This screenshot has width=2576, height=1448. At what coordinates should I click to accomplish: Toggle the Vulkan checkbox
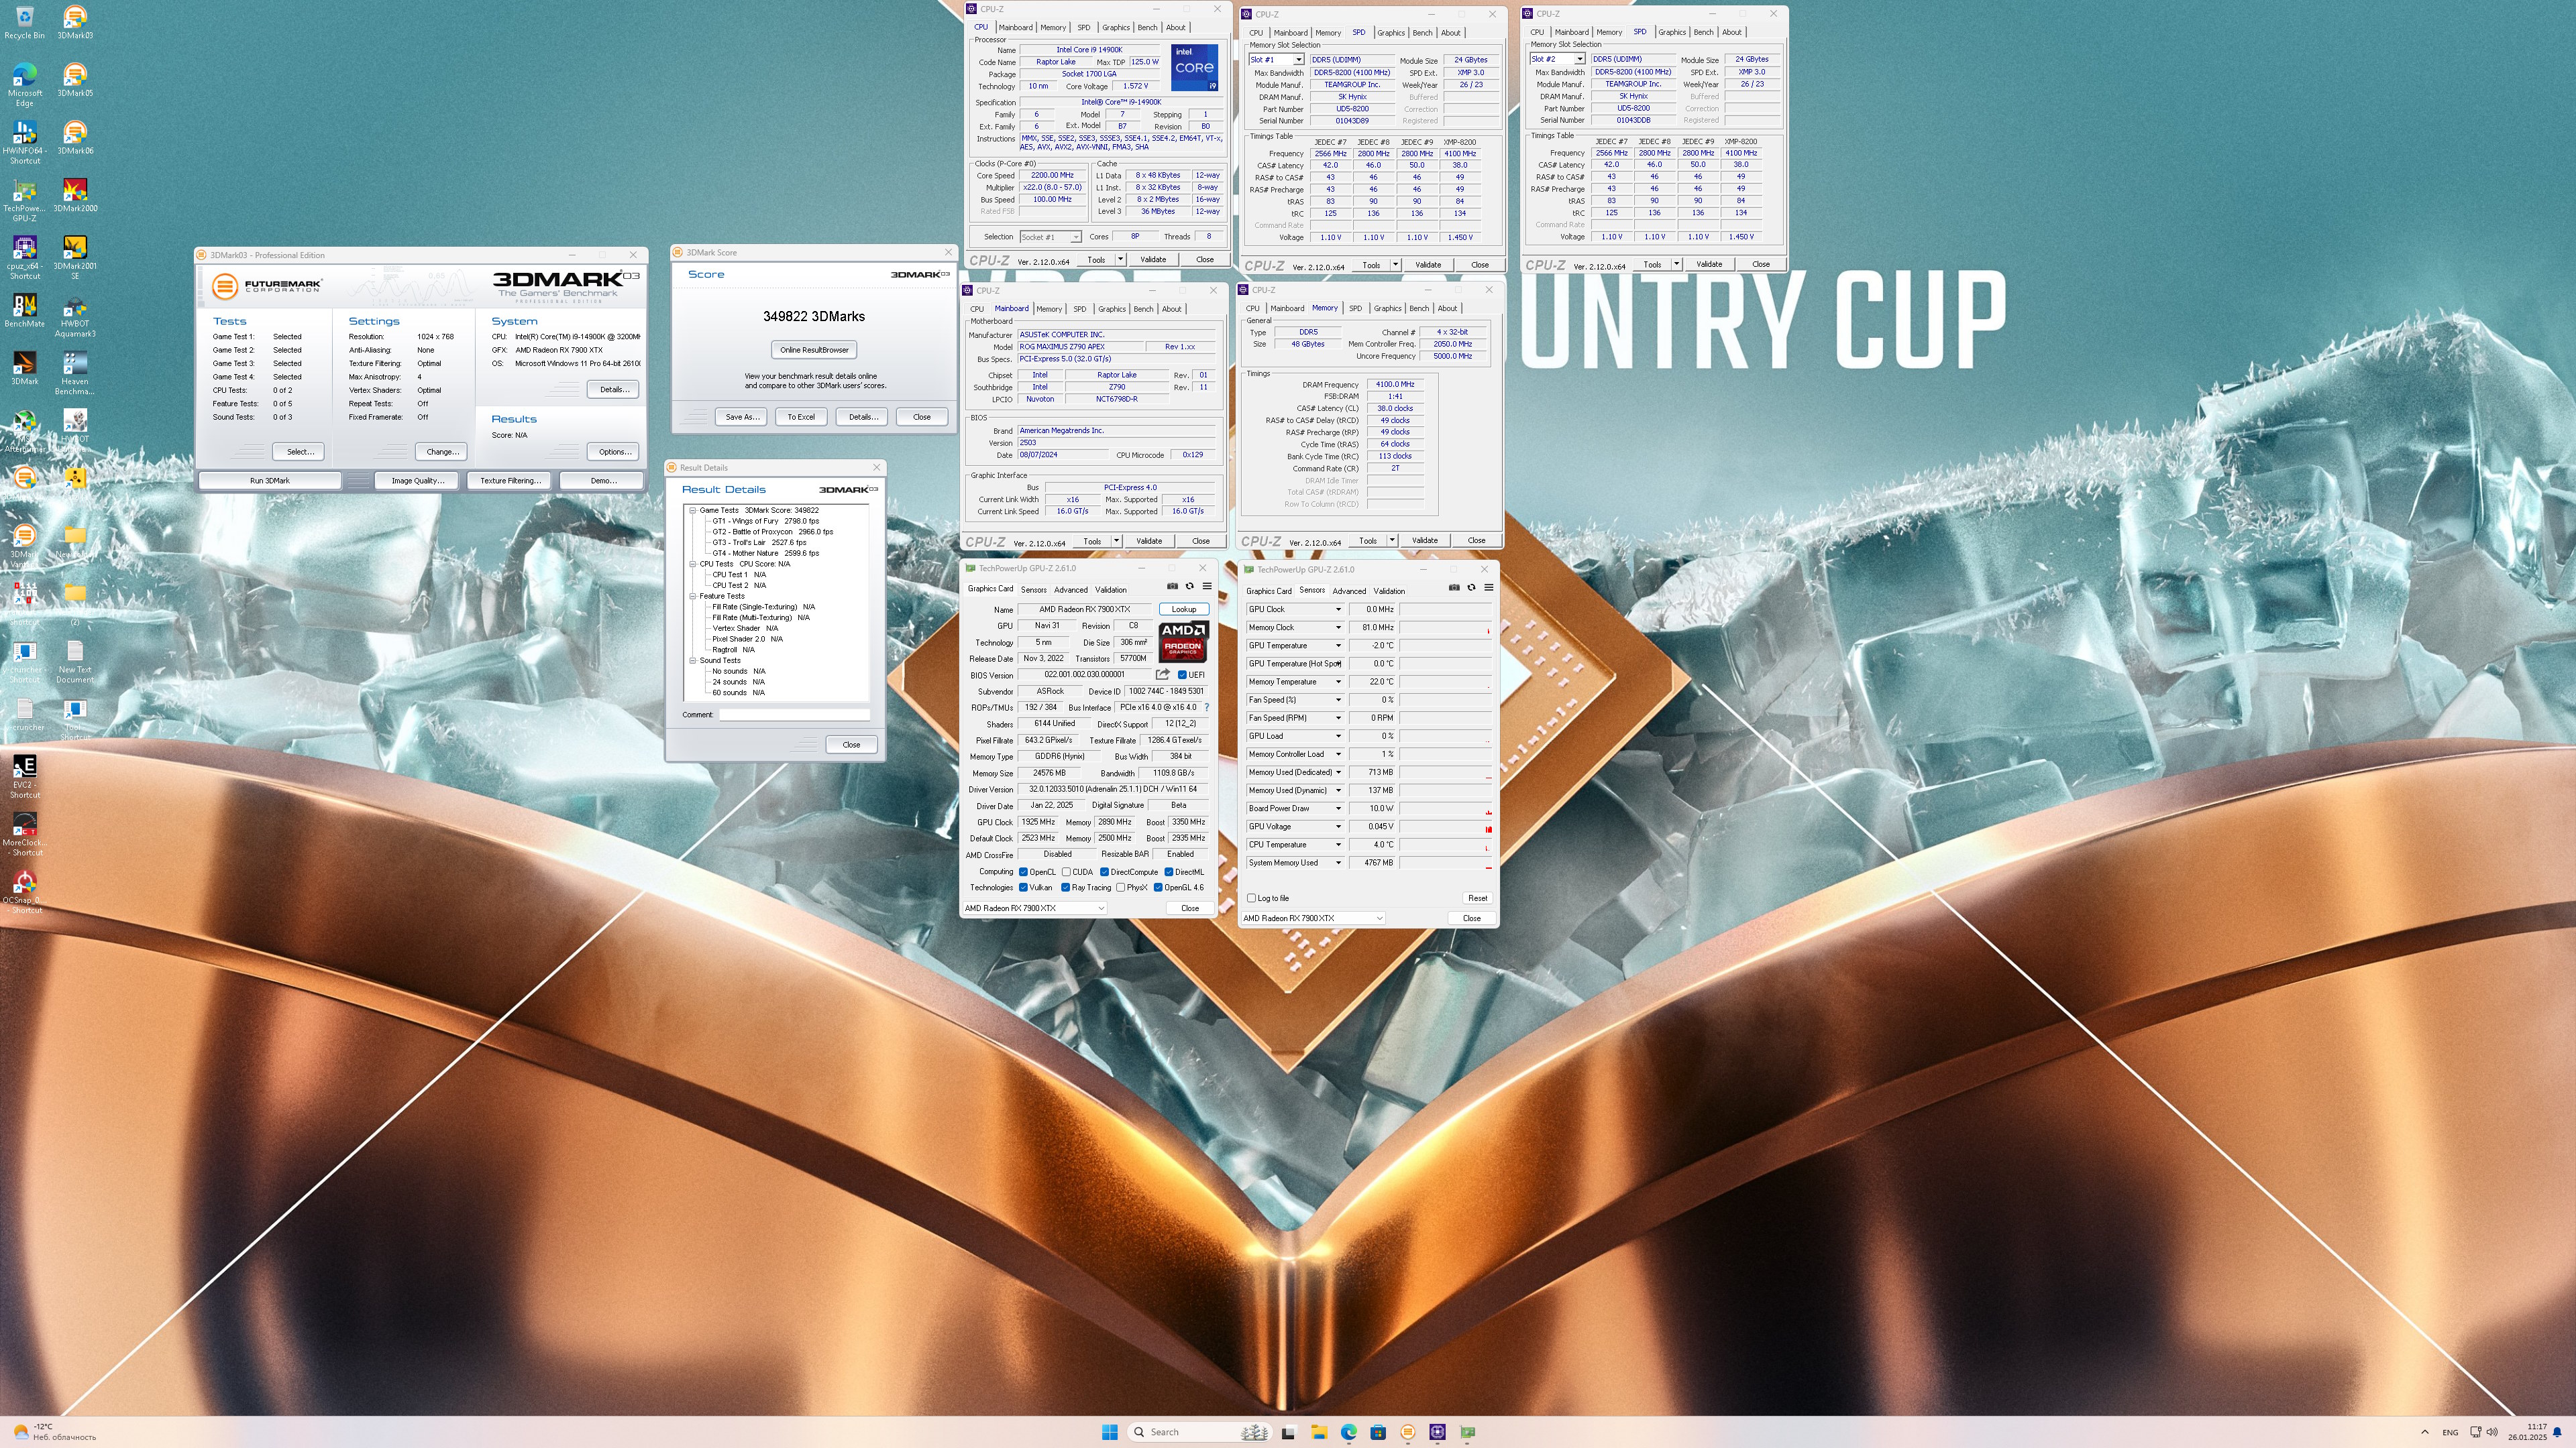click(x=1023, y=888)
